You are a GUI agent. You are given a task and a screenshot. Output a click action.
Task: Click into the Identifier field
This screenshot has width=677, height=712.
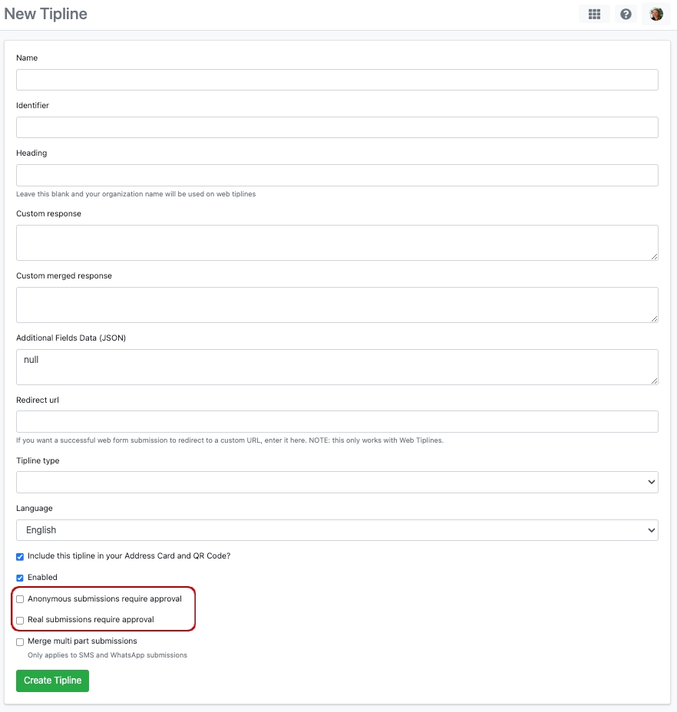tap(337, 127)
